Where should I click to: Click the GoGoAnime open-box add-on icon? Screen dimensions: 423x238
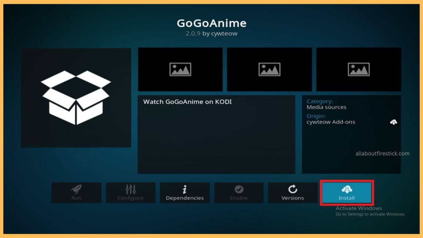[x=76, y=97]
